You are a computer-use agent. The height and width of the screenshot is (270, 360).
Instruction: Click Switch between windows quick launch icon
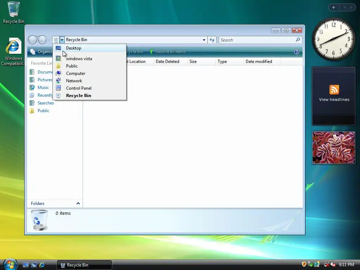(x=34, y=265)
